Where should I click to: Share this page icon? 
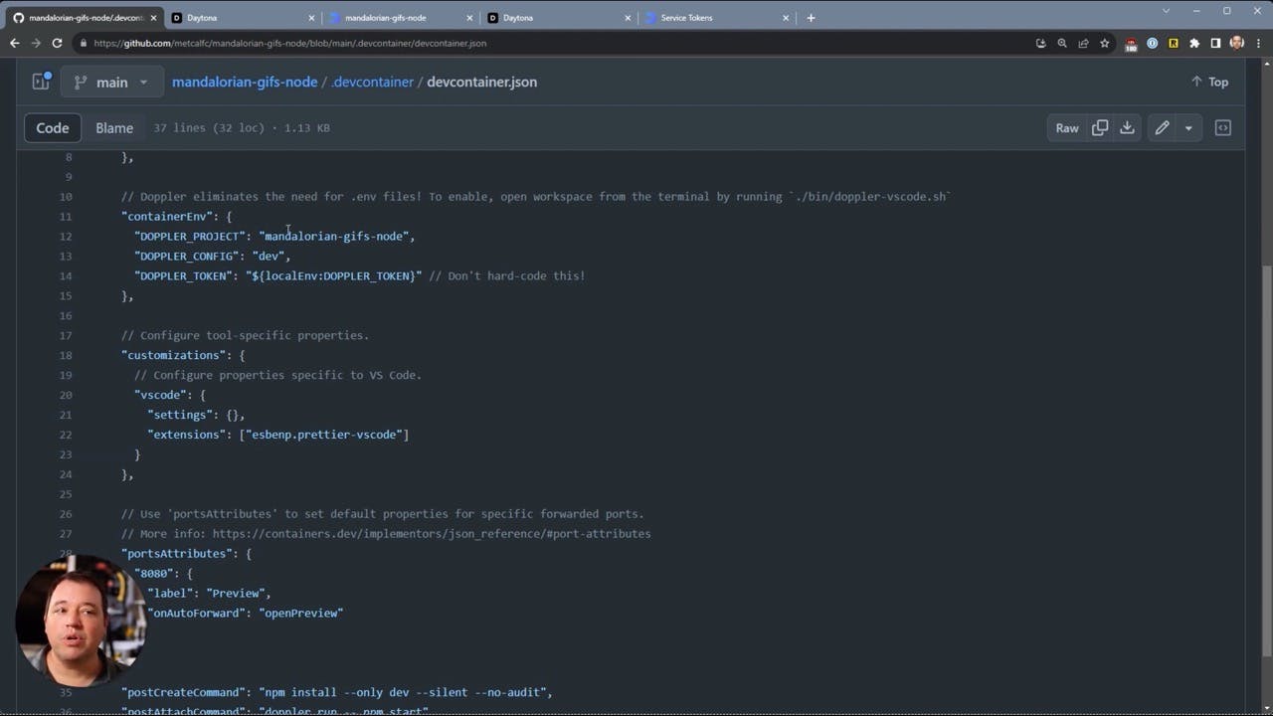pos(1083,43)
